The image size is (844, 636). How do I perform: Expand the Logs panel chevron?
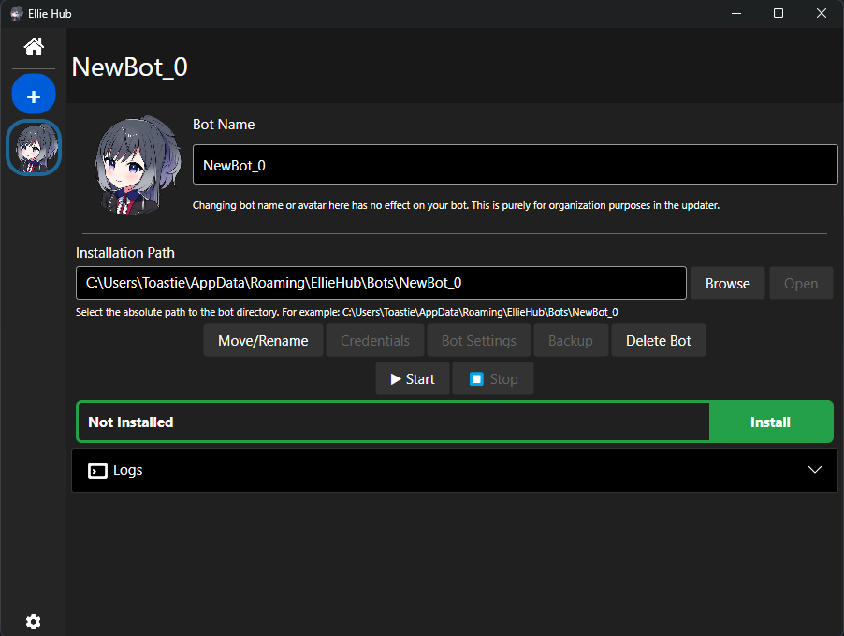click(815, 469)
